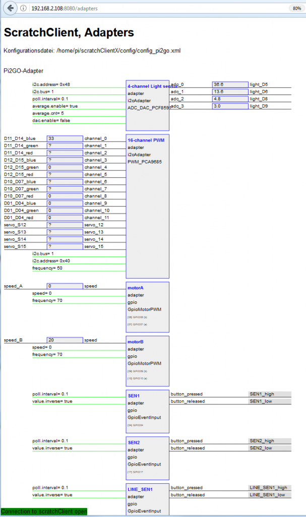The image size is (306, 517).
Task: Select the speed_A input field
Action: coord(65,286)
